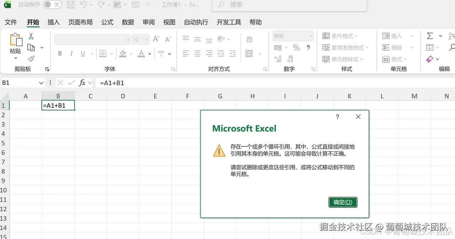The width and height of the screenshot is (455, 239).
Task: Decrease font size with smaller A
Action: click(x=168, y=39)
